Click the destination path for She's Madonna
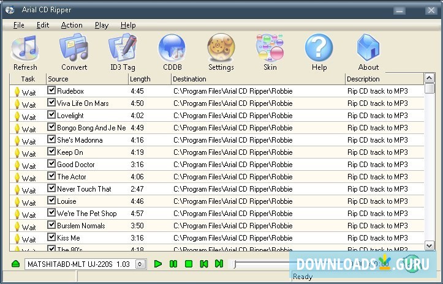This screenshot has height=284, width=443. coord(233,140)
